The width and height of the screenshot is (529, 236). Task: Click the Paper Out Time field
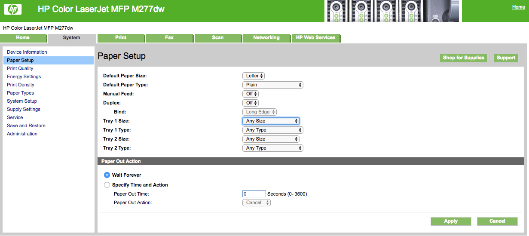pos(254,194)
